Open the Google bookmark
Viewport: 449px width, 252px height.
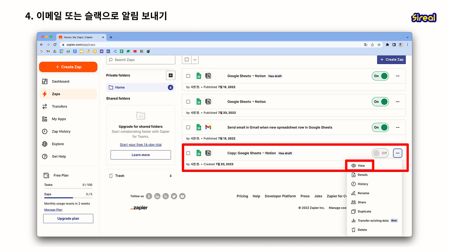[x=41, y=51]
